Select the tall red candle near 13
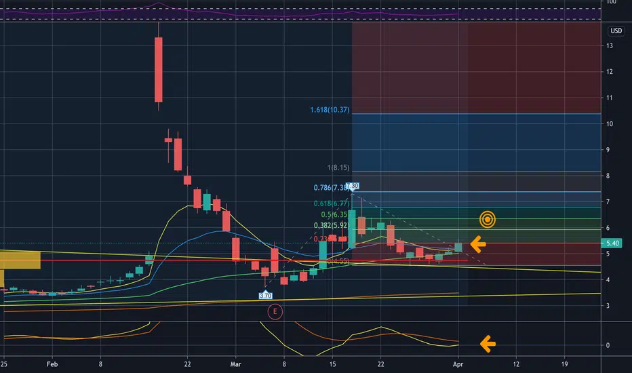 coord(159,69)
